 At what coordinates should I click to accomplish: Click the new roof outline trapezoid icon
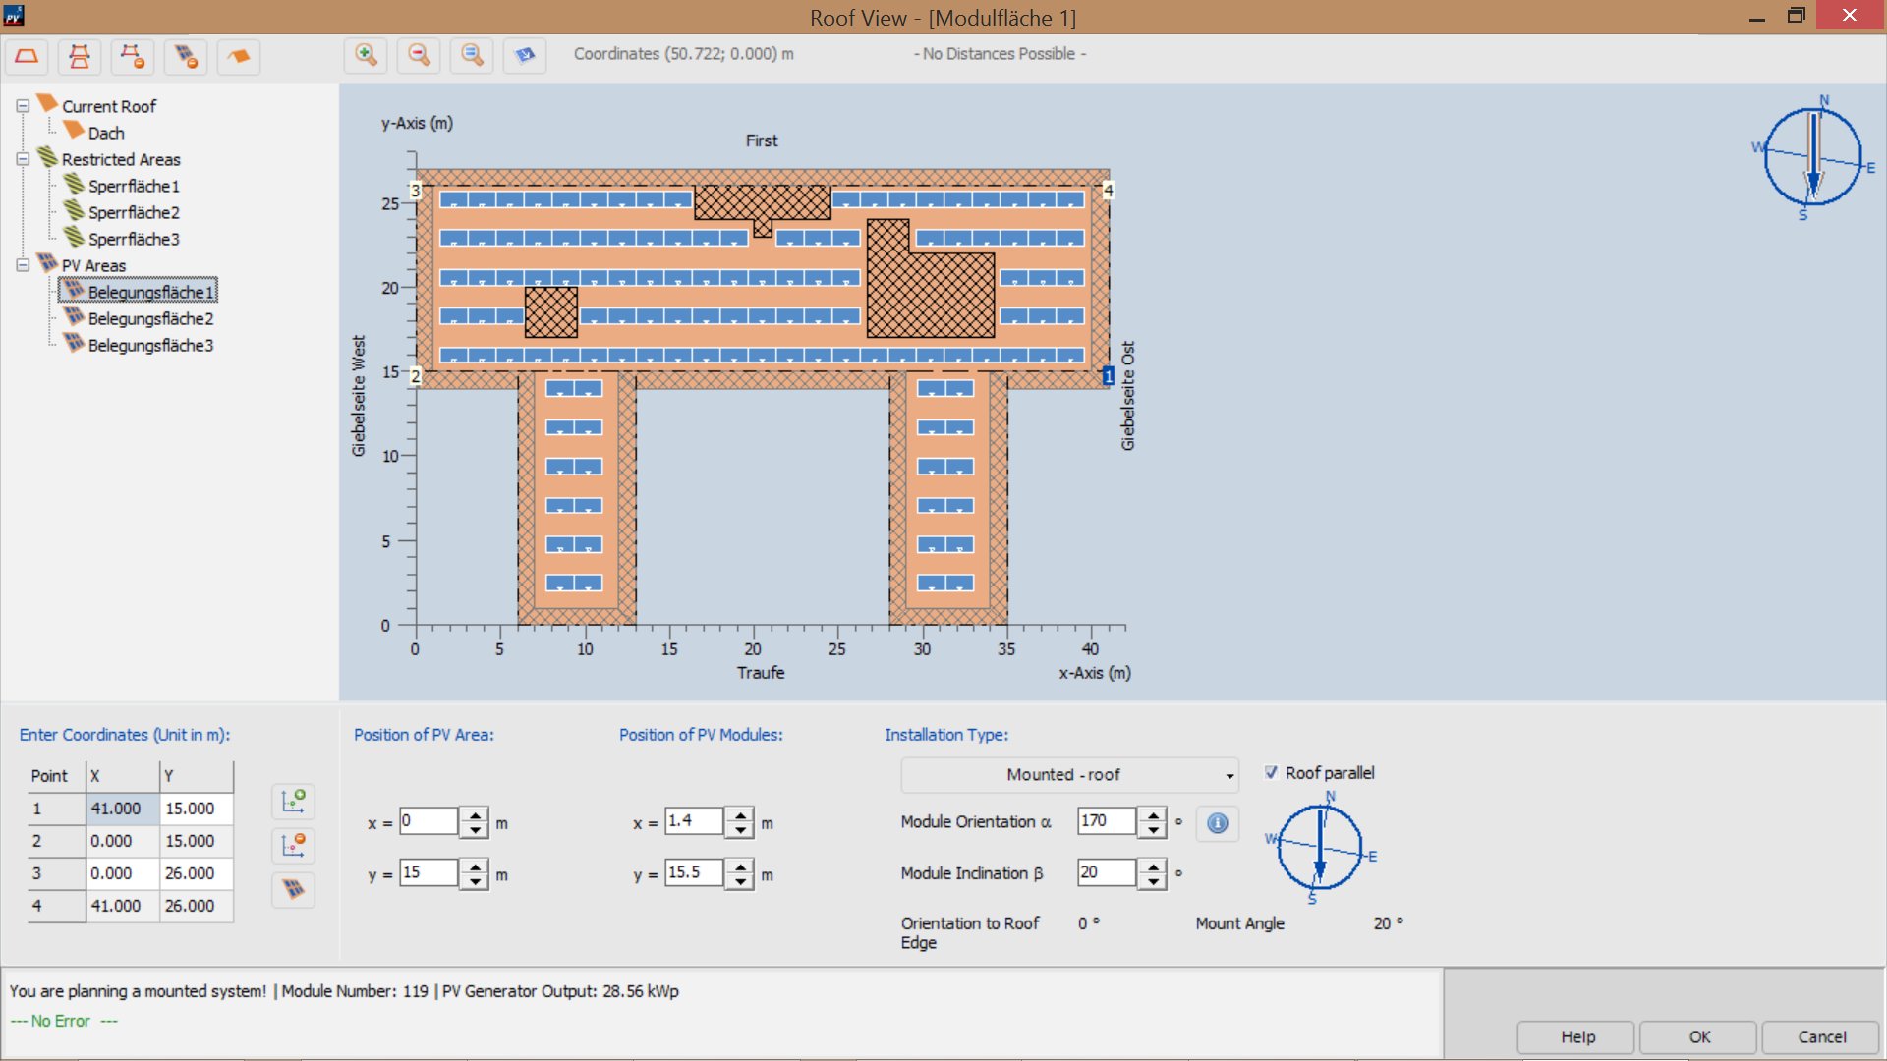(27, 56)
